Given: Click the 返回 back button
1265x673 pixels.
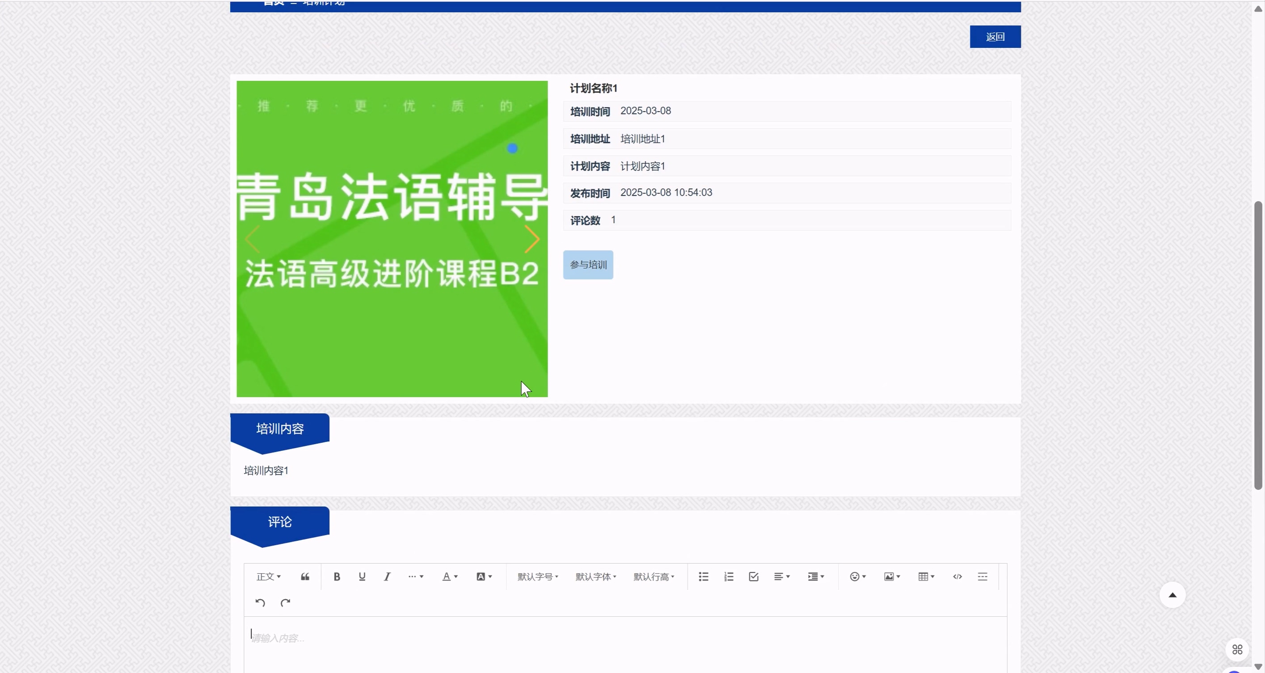Looking at the screenshot, I should [x=995, y=37].
